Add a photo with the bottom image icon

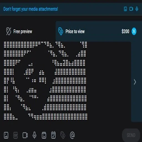tap(6, 135)
